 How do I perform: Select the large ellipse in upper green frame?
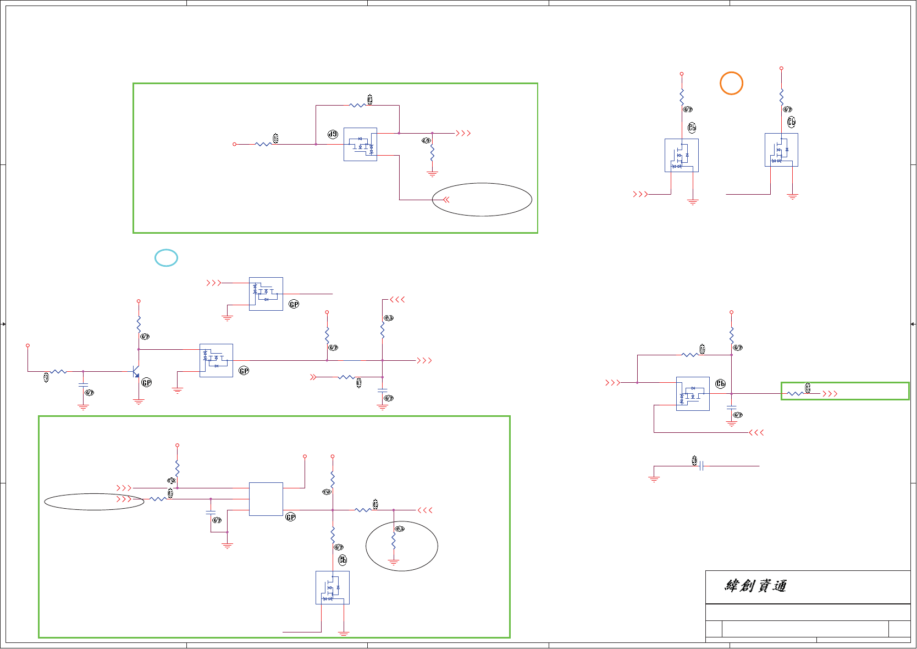(482, 200)
